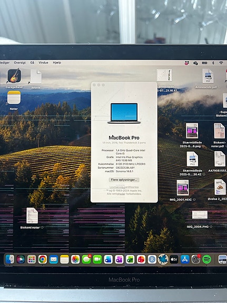Open the Hjælp menu
Viewport: 227px width, 303px height.
click(x=57, y=63)
